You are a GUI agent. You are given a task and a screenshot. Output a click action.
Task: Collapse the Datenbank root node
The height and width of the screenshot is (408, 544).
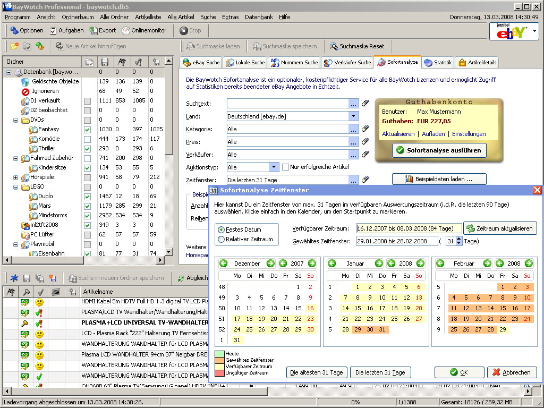pyautogui.click(x=8, y=72)
